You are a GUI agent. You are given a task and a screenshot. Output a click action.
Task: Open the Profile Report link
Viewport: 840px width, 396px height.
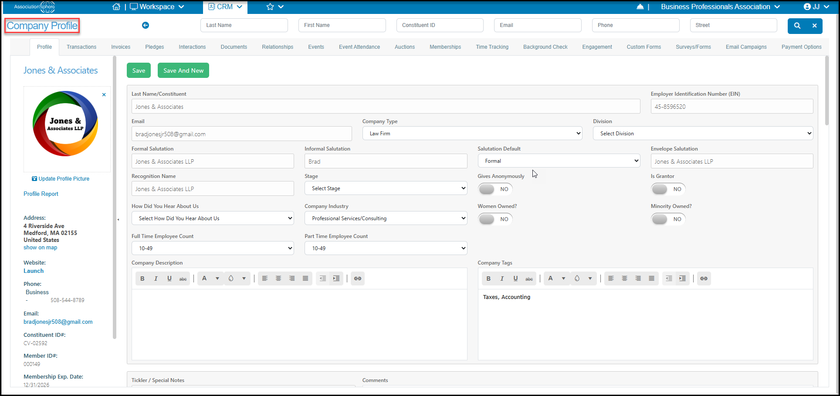pyautogui.click(x=41, y=194)
